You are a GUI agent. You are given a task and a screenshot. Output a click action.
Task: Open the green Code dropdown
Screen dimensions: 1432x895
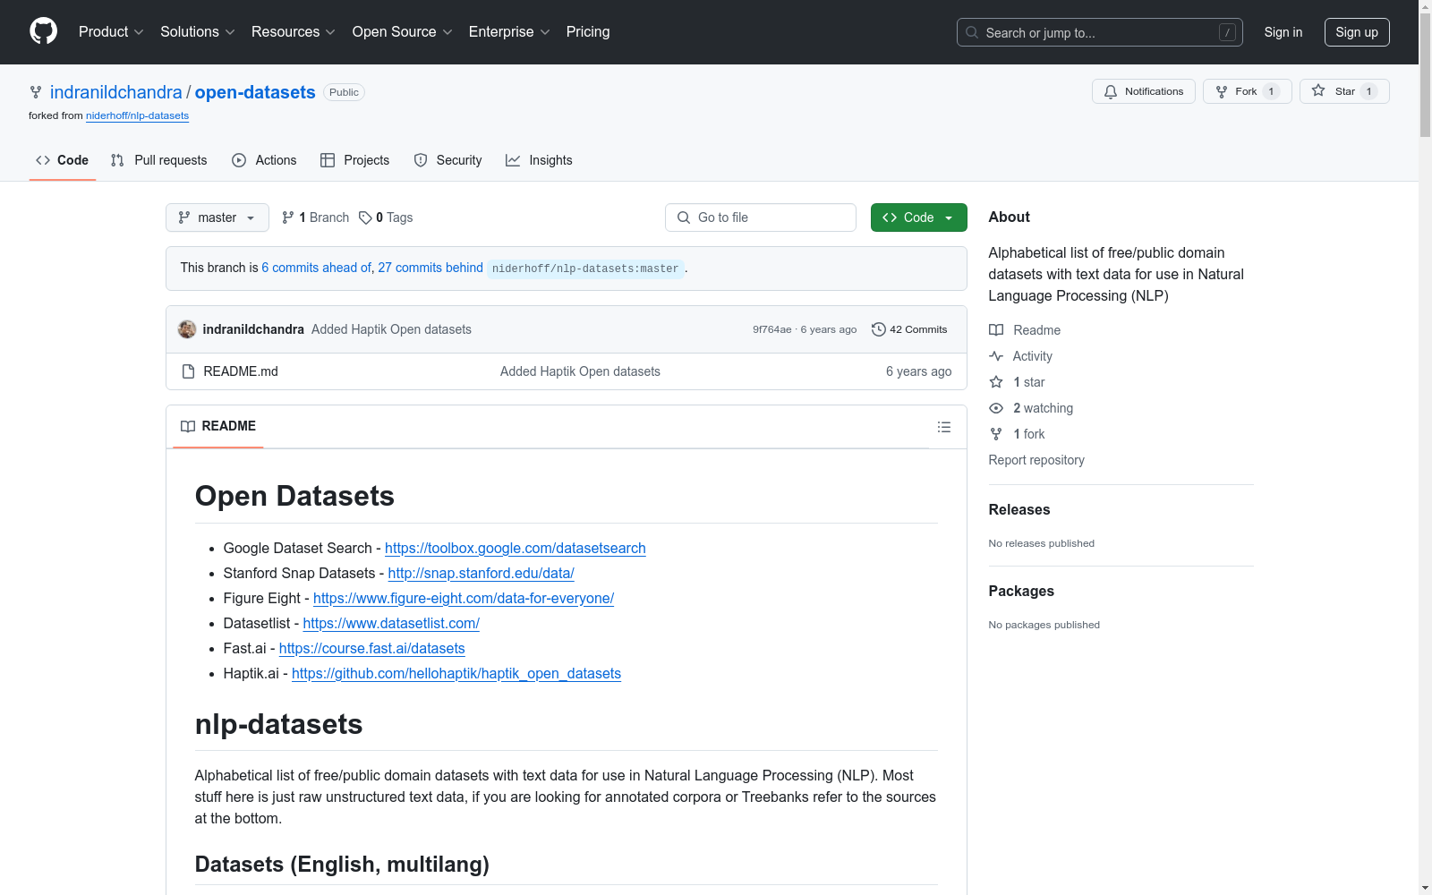tap(918, 217)
